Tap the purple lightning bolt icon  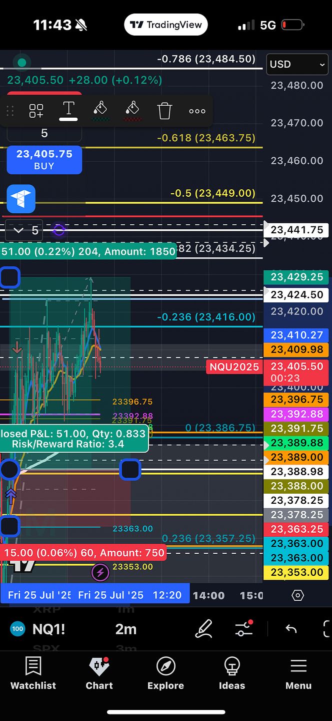[x=100, y=572]
